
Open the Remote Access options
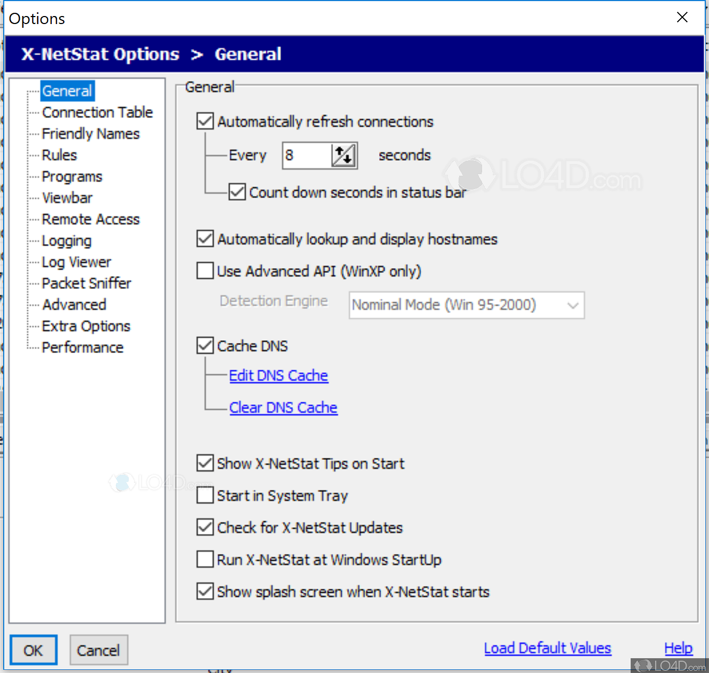[x=90, y=219]
